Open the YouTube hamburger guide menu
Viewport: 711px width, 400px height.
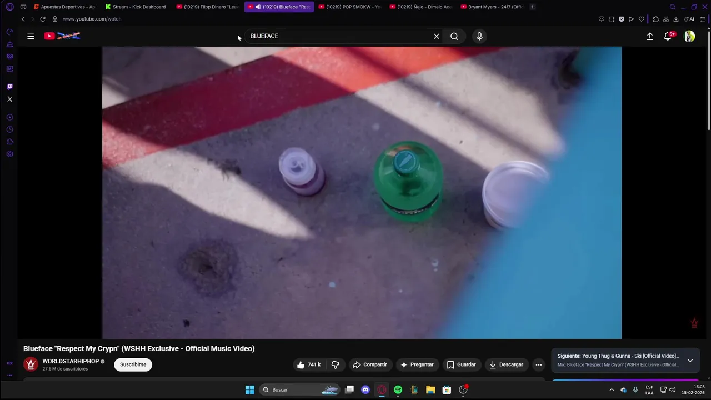click(x=31, y=36)
